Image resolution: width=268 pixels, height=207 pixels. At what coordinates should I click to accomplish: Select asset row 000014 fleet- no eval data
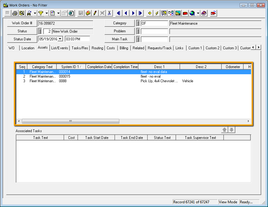click(x=134, y=72)
